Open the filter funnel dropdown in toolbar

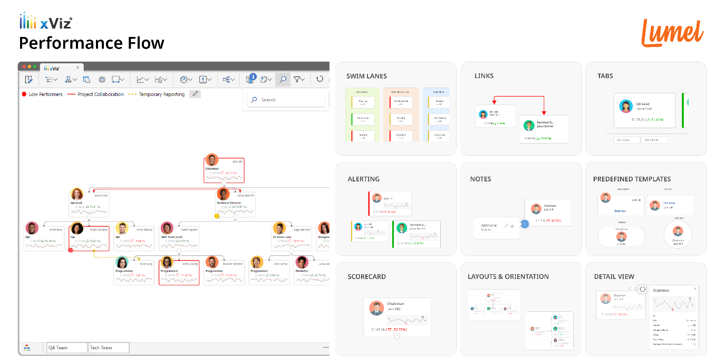coord(300,79)
